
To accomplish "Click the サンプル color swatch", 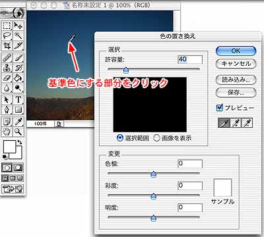I will tap(222, 188).
